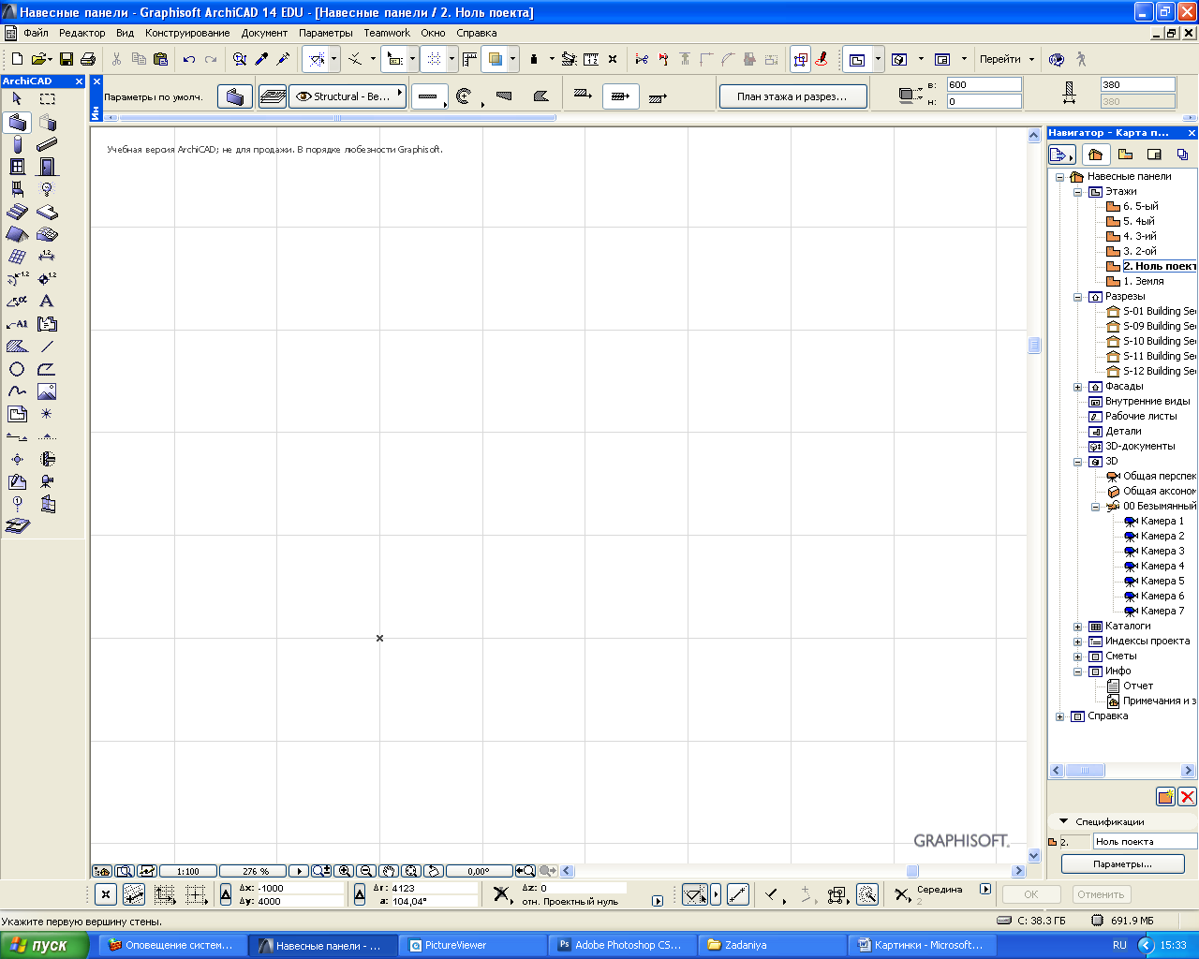
Task: Click the Windows пуск start button
Action: [44, 945]
